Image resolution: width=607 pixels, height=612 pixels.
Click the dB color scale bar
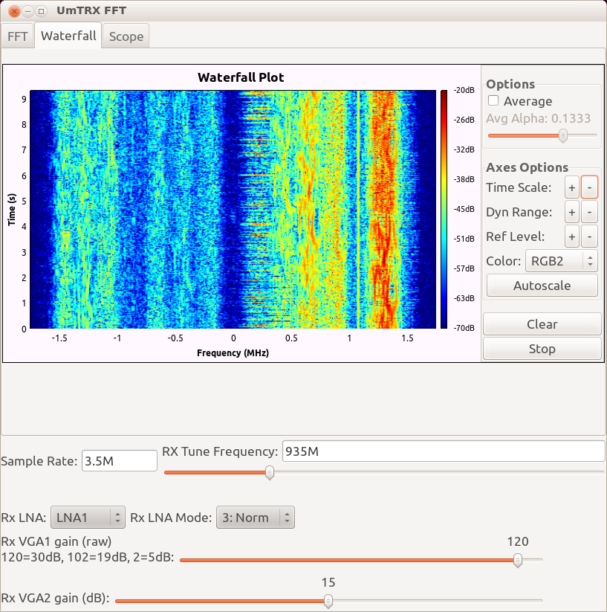point(444,209)
